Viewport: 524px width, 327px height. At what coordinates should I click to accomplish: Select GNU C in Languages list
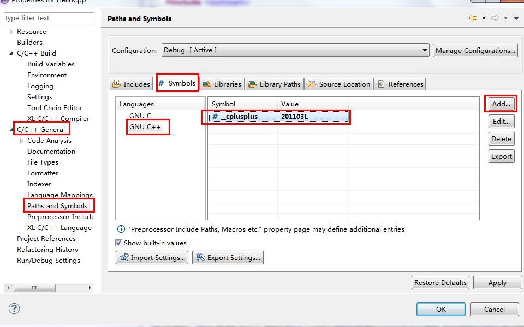click(x=140, y=116)
